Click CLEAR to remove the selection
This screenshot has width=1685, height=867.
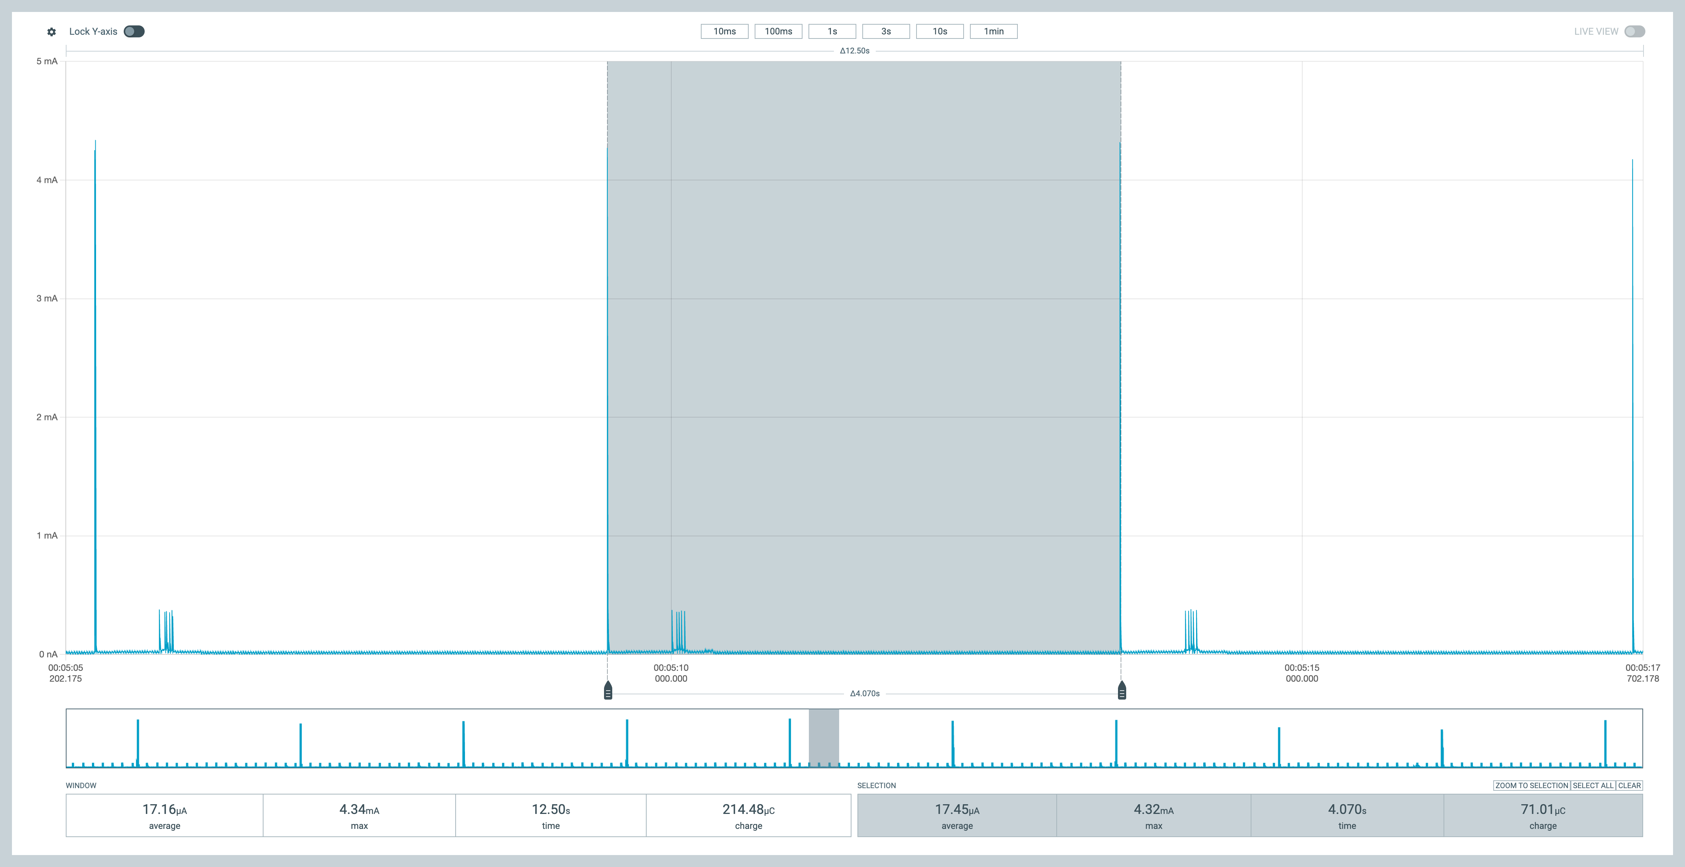[x=1631, y=785]
